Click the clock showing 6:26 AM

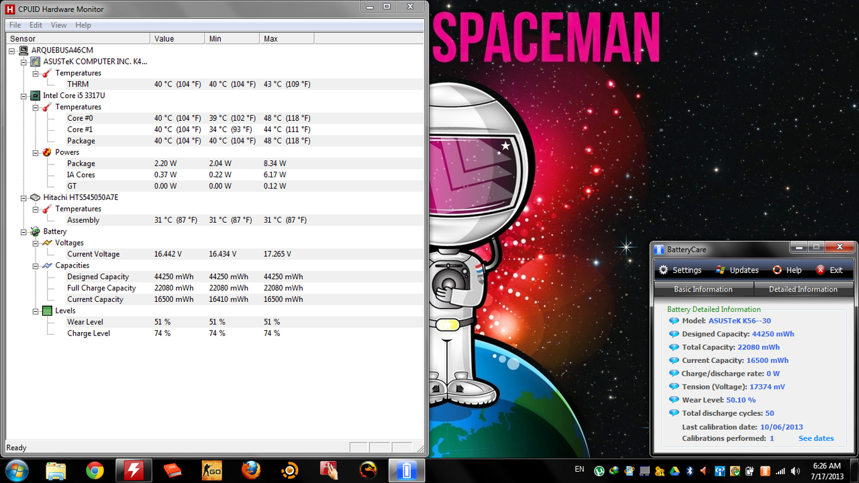826,466
